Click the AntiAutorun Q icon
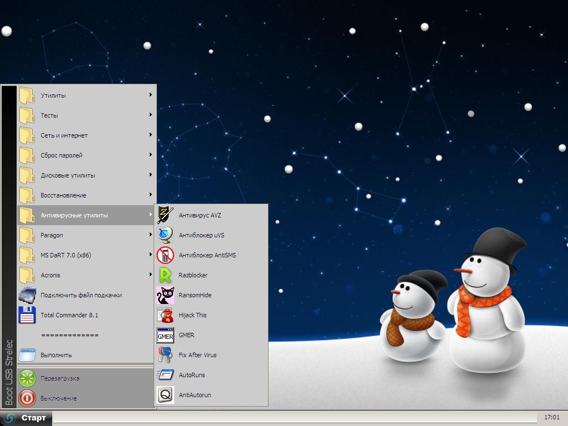The width and height of the screenshot is (568, 426). (x=165, y=395)
